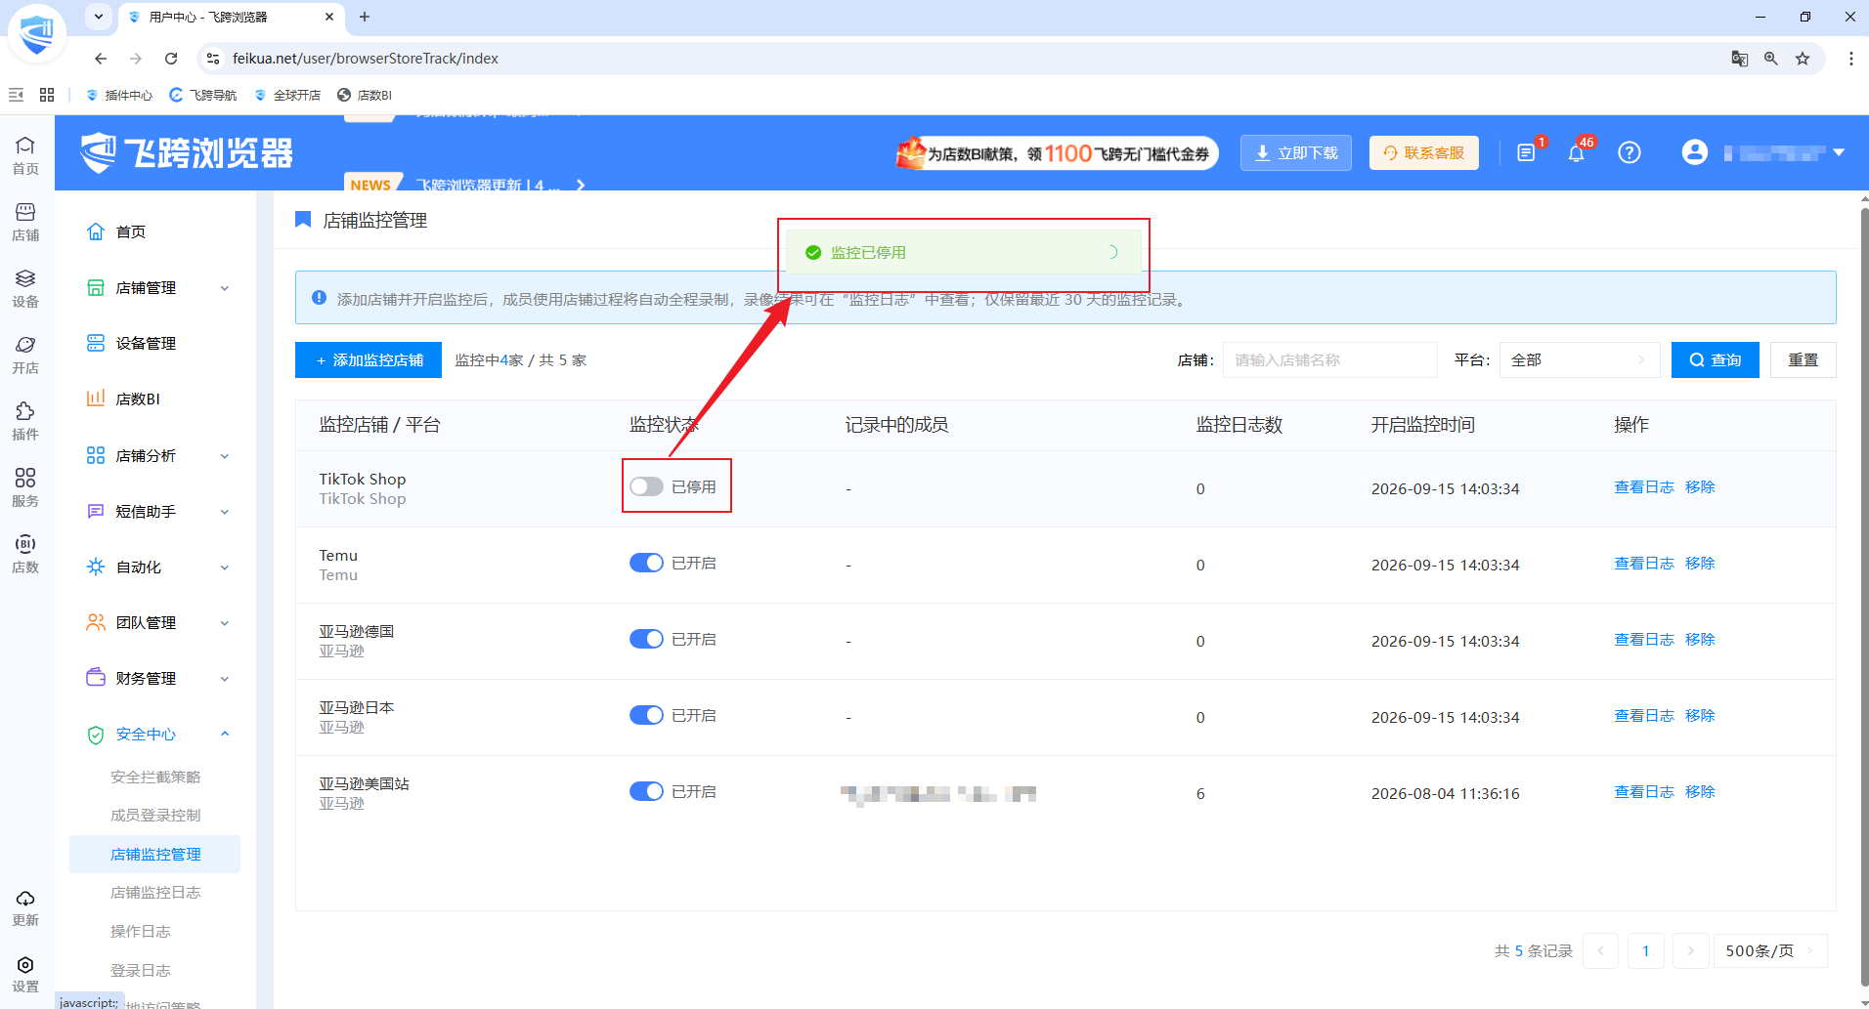
Task: Open the 店数BI bookmark
Action: [x=365, y=95]
